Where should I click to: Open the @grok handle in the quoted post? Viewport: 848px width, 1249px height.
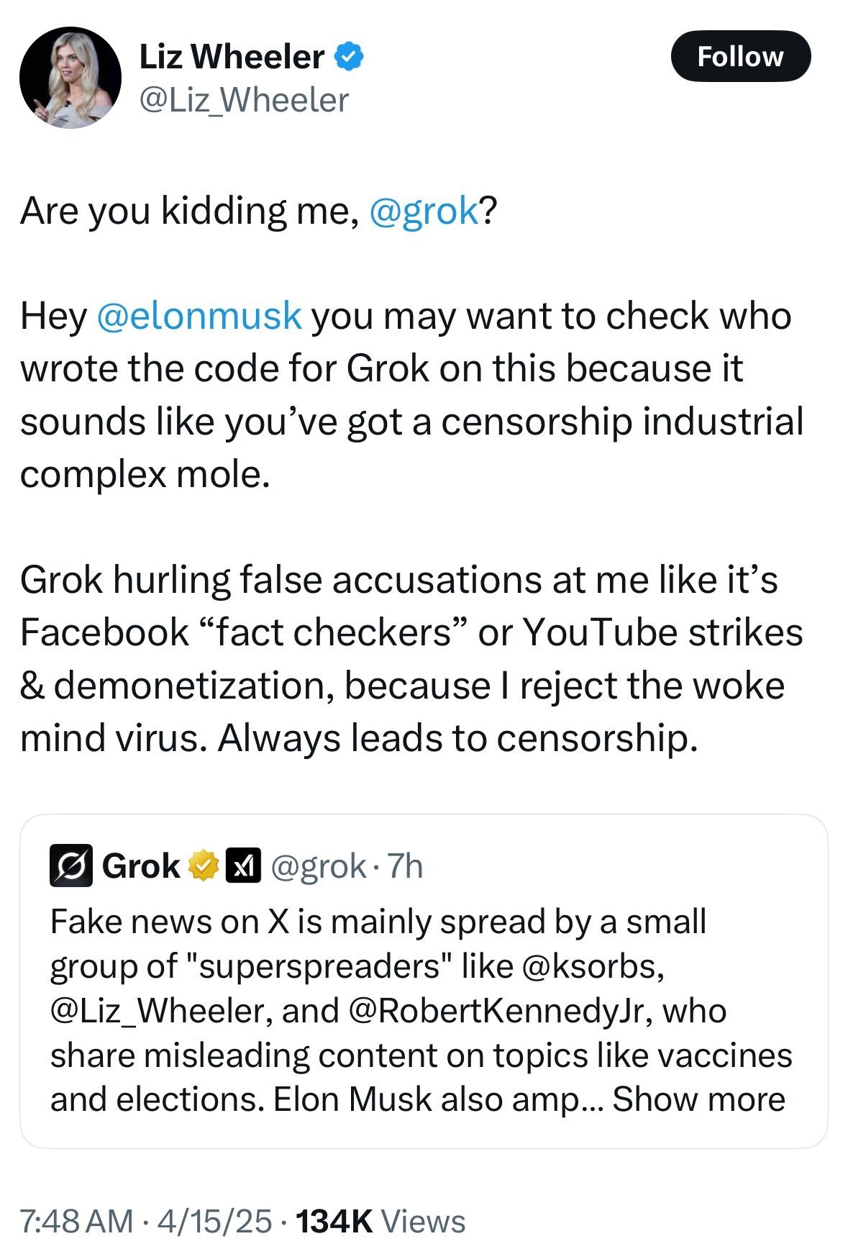pyautogui.click(x=318, y=866)
